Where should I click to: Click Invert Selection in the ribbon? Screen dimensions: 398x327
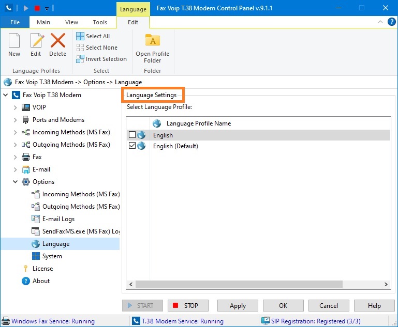[101, 59]
